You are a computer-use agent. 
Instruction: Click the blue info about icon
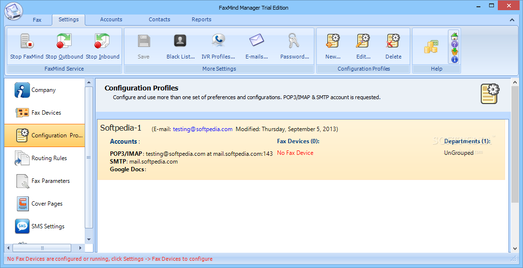click(454, 60)
